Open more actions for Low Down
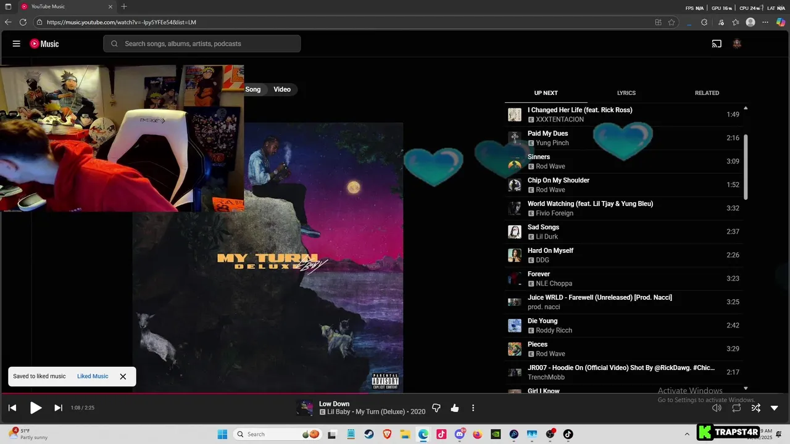Image resolution: width=790 pixels, height=444 pixels. pyautogui.click(x=473, y=408)
